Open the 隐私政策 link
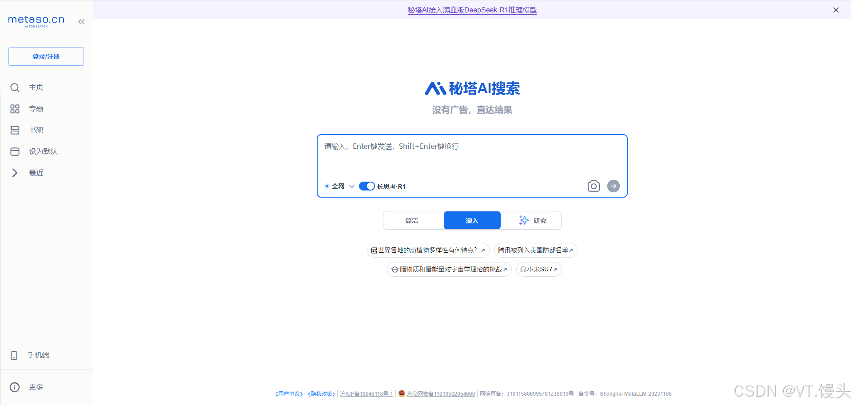Viewport: 853px width, 405px height. (x=322, y=394)
